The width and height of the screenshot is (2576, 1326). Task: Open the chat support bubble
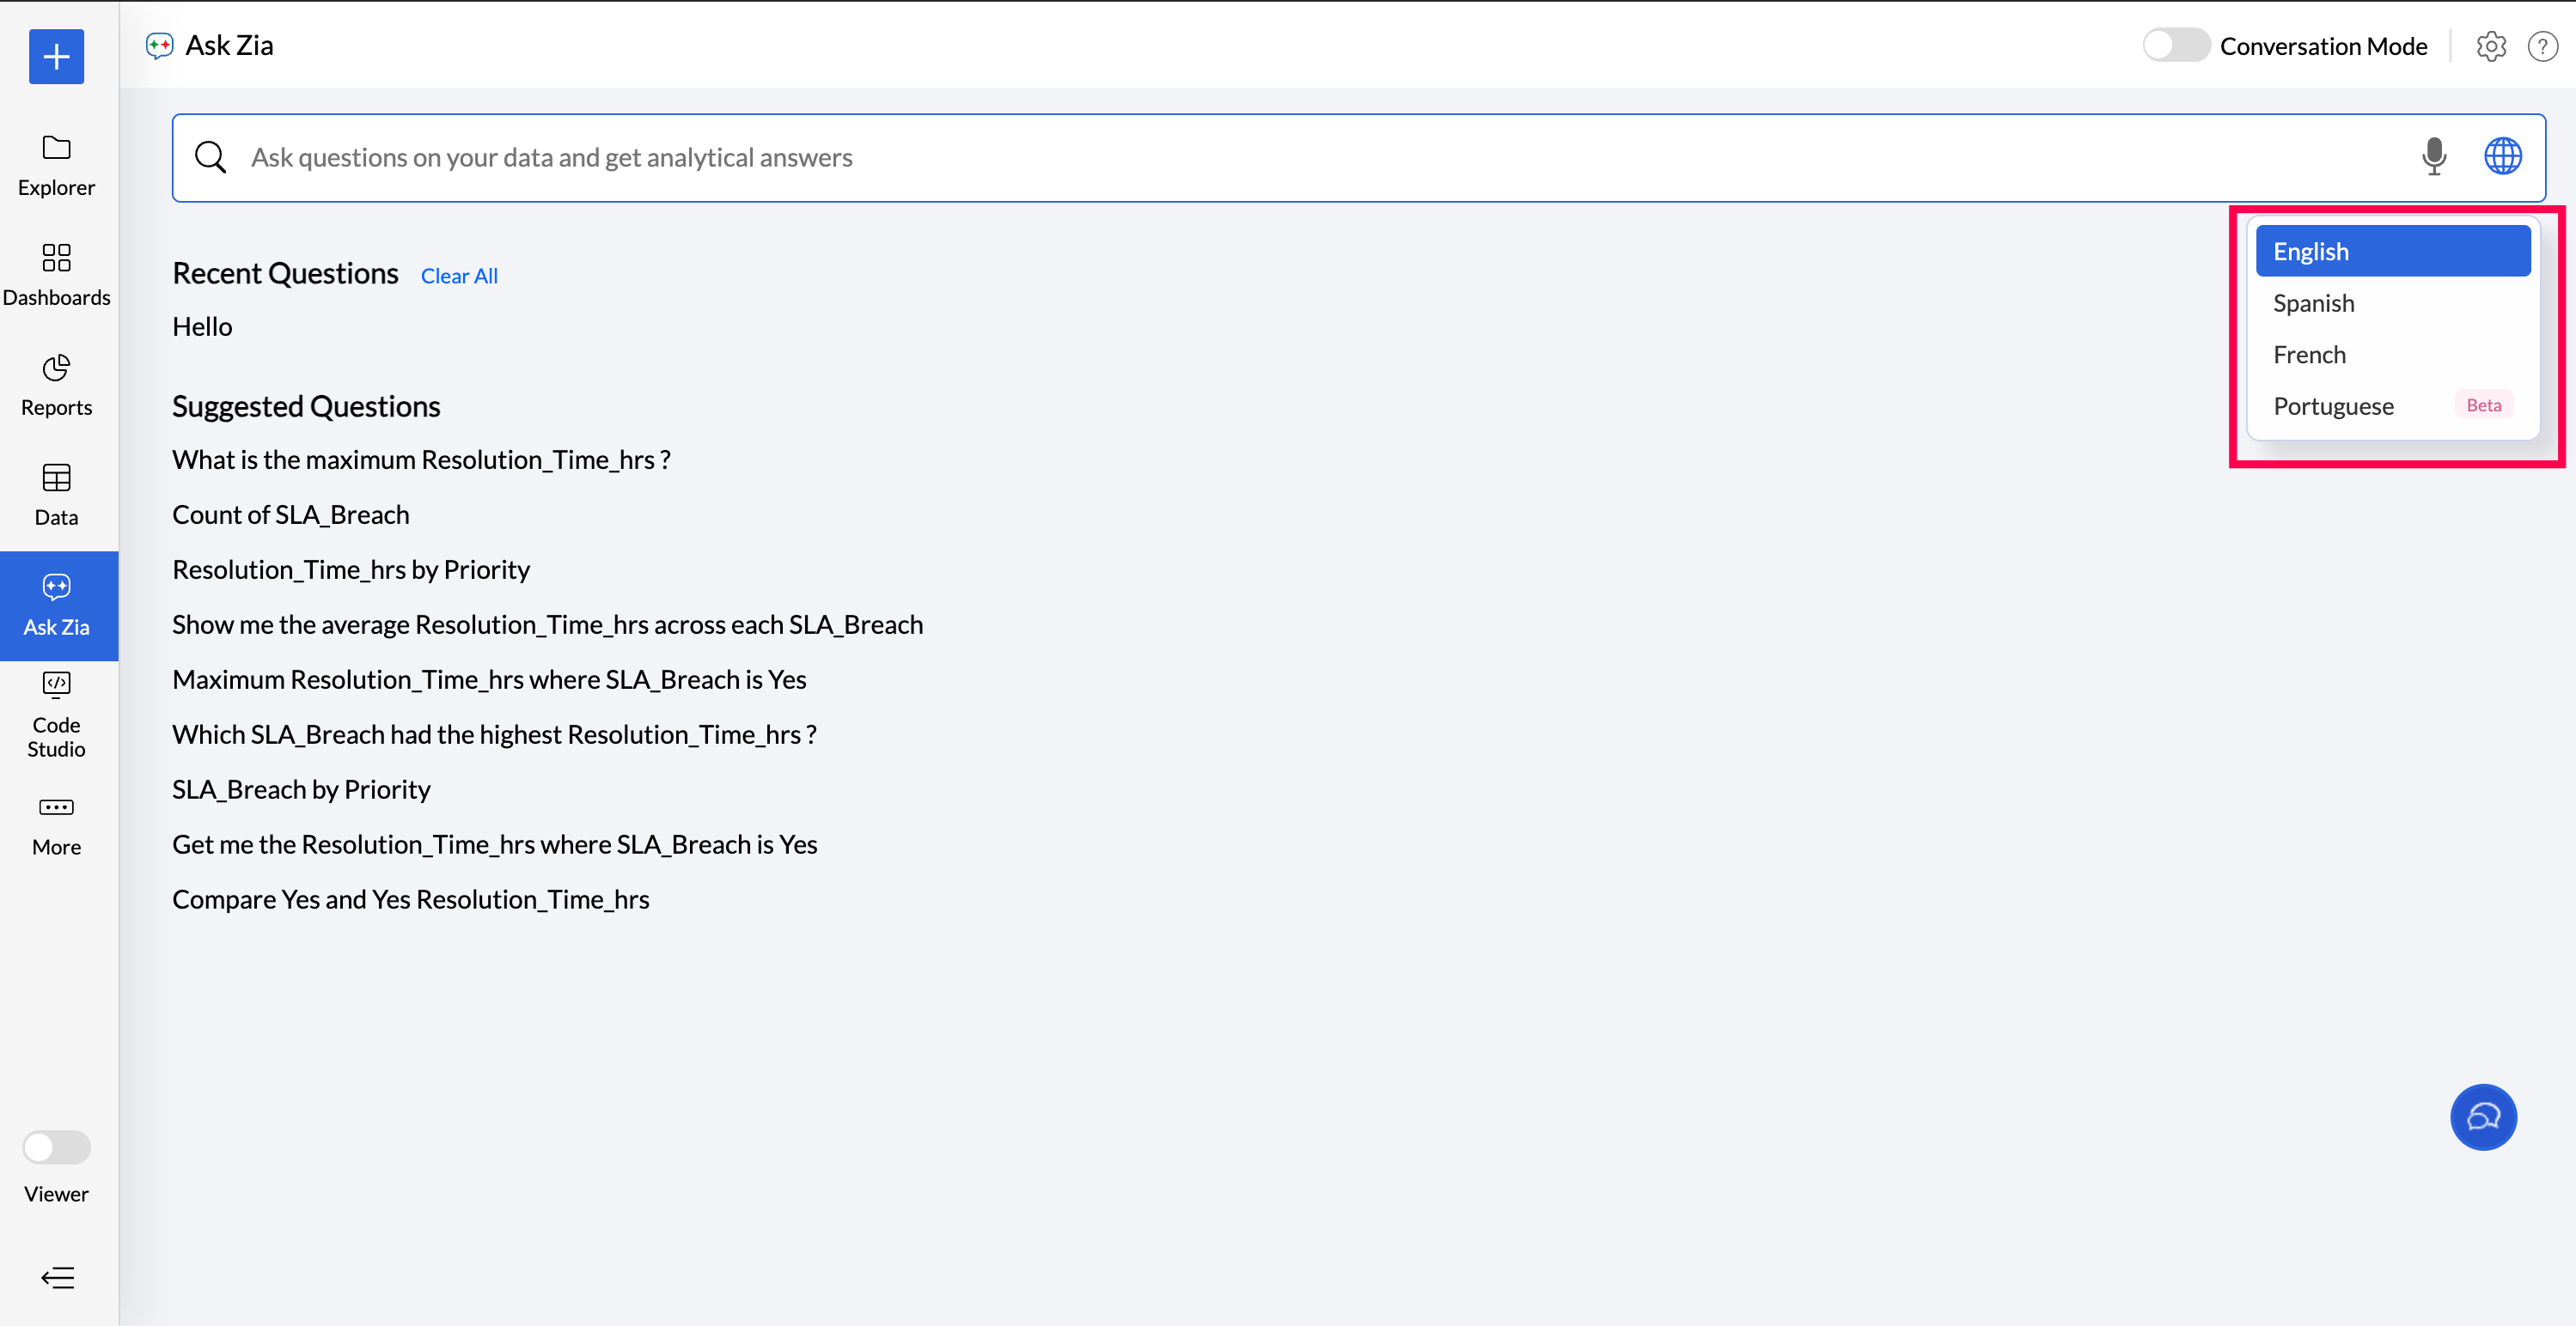[x=2482, y=1116]
